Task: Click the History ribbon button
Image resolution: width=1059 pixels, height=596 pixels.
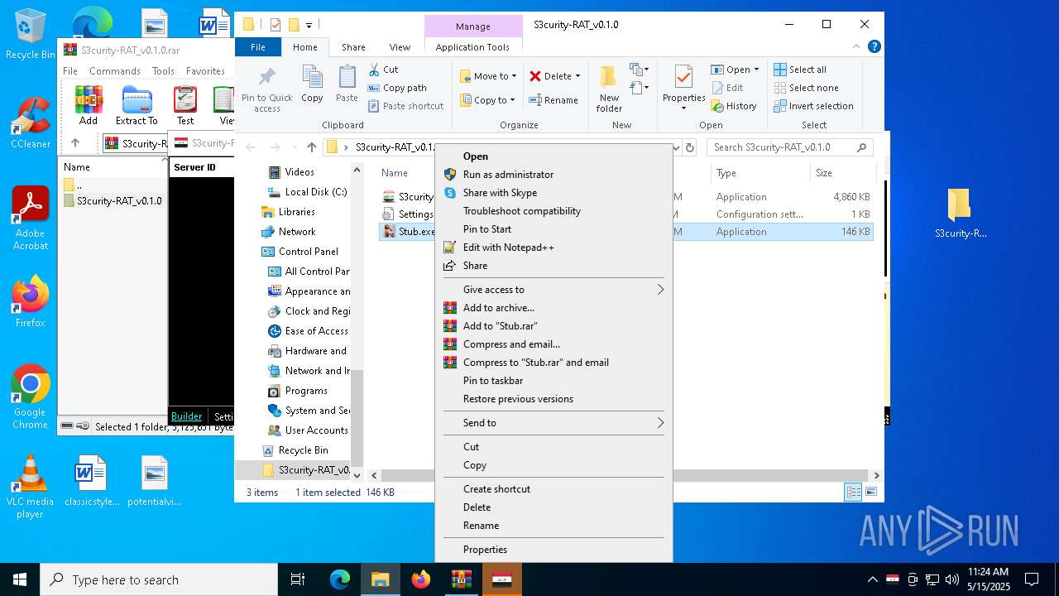Action: click(734, 106)
